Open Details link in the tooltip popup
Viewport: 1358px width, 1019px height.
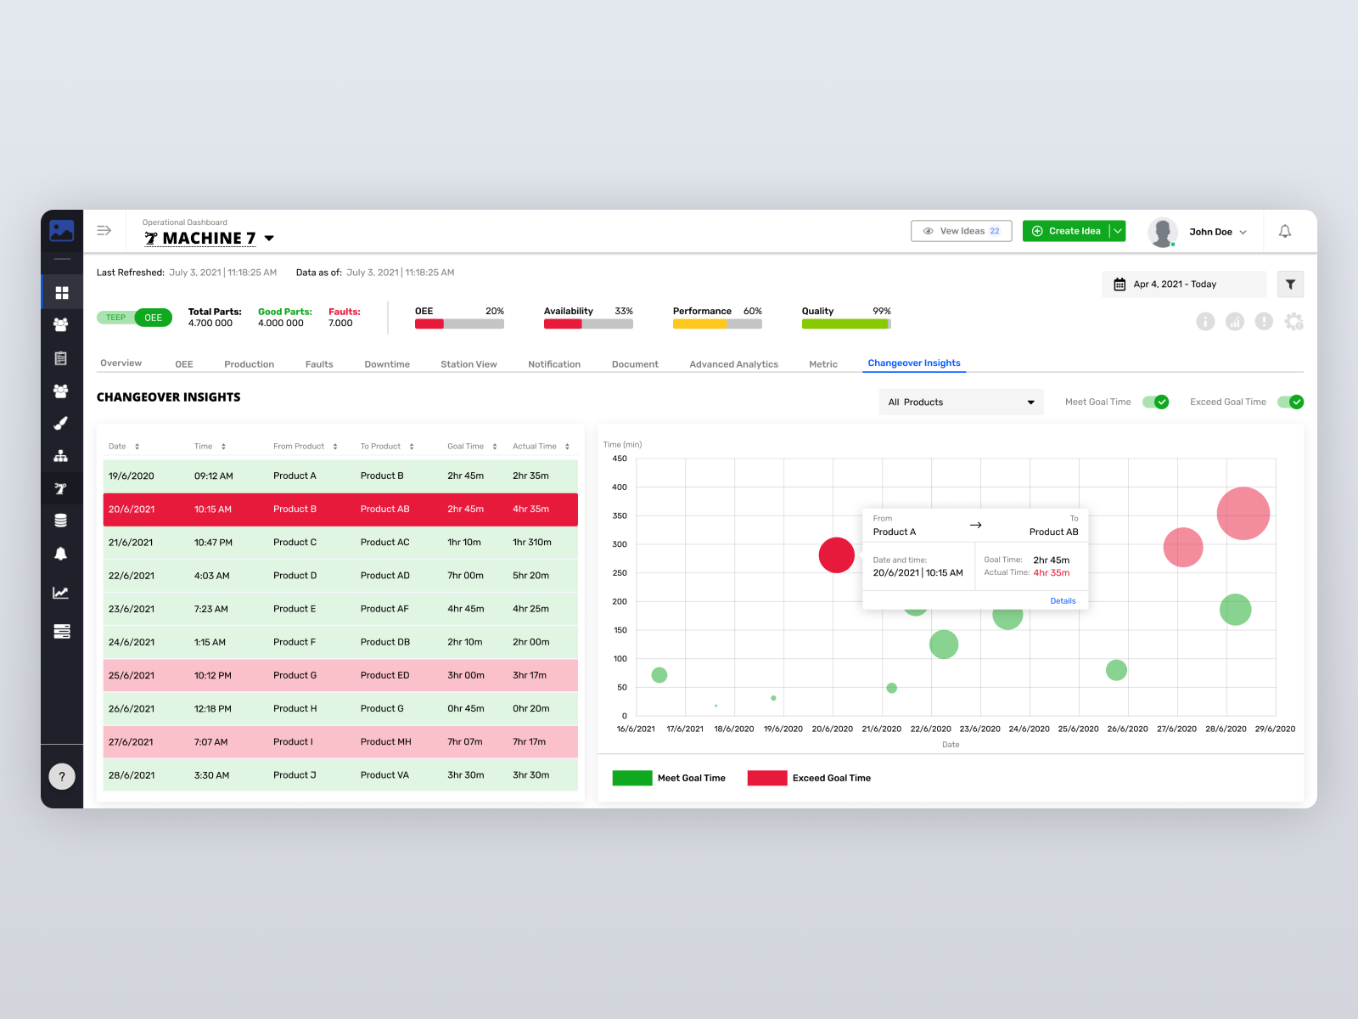click(1063, 600)
